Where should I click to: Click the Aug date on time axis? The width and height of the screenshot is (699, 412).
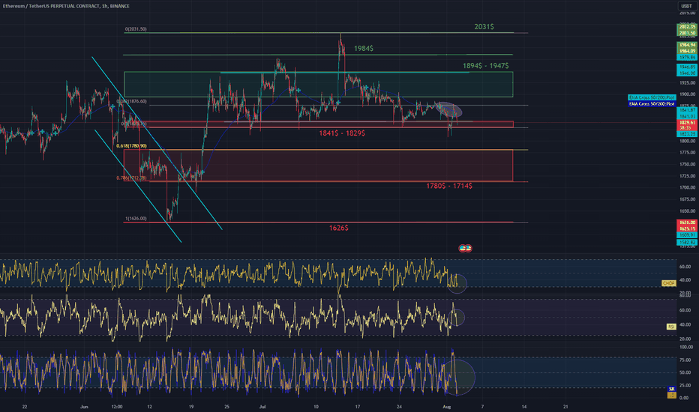pos(447,407)
